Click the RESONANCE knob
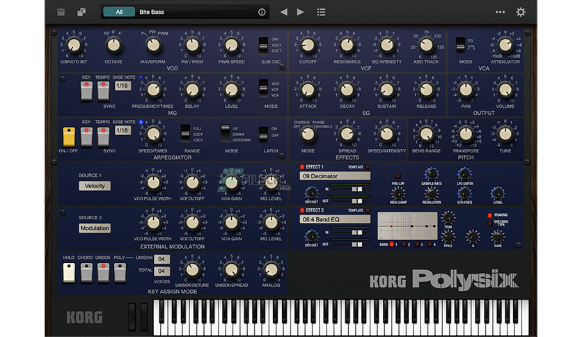Image resolution: width=582 pixels, height=337 pixels. pyautogui.click(x=347, y=45)
